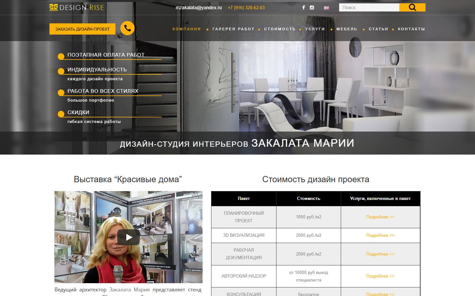Click the Планировочный проект table cell
Image resolution: width=475 pixels, height=296 pixels.
244,217
